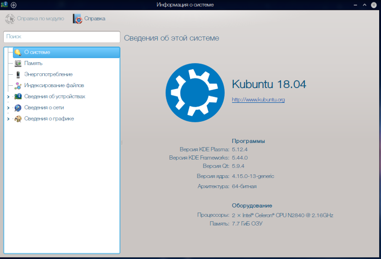
Task: Click the Программы section heading
Action: click(248, 141)
